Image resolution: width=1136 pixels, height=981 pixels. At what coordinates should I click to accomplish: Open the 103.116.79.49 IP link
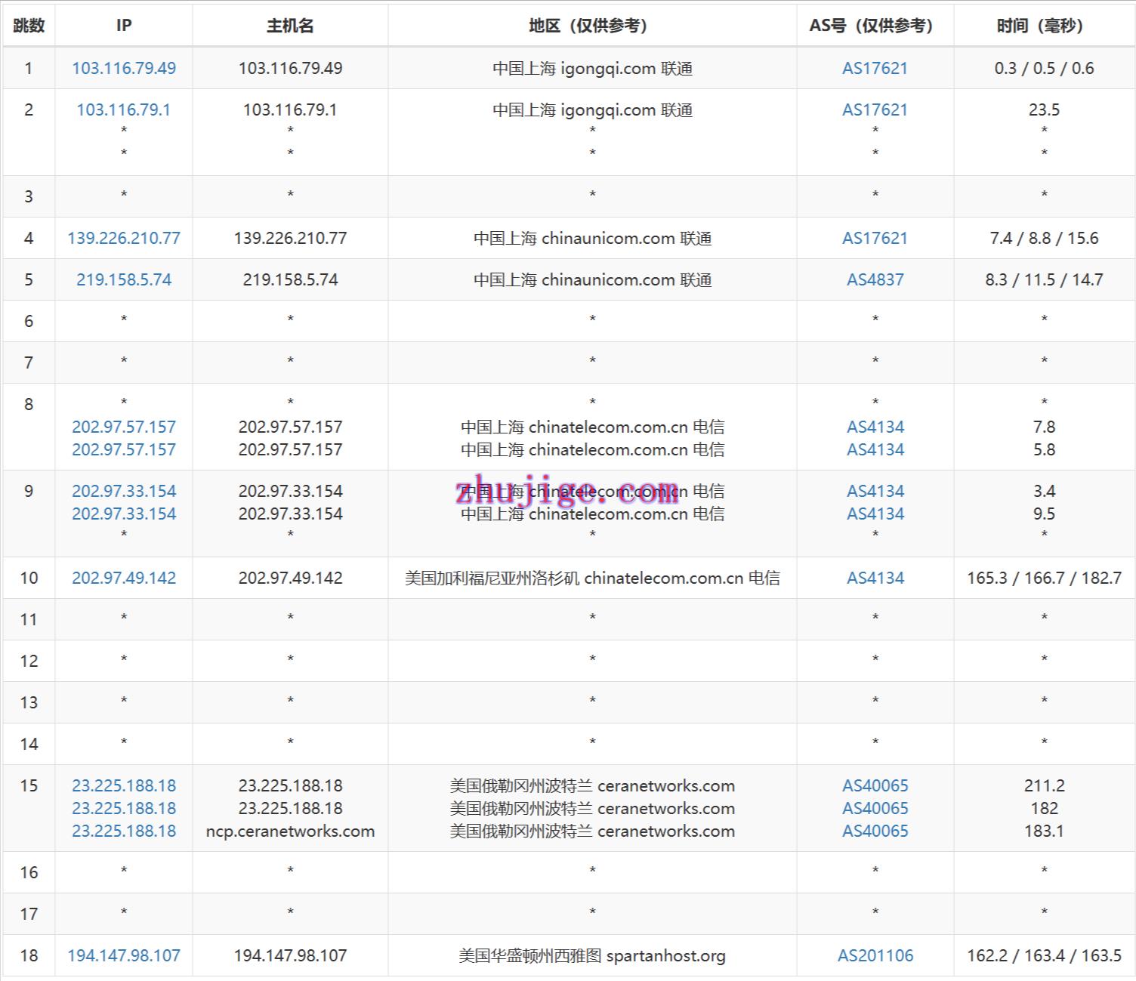124,68
